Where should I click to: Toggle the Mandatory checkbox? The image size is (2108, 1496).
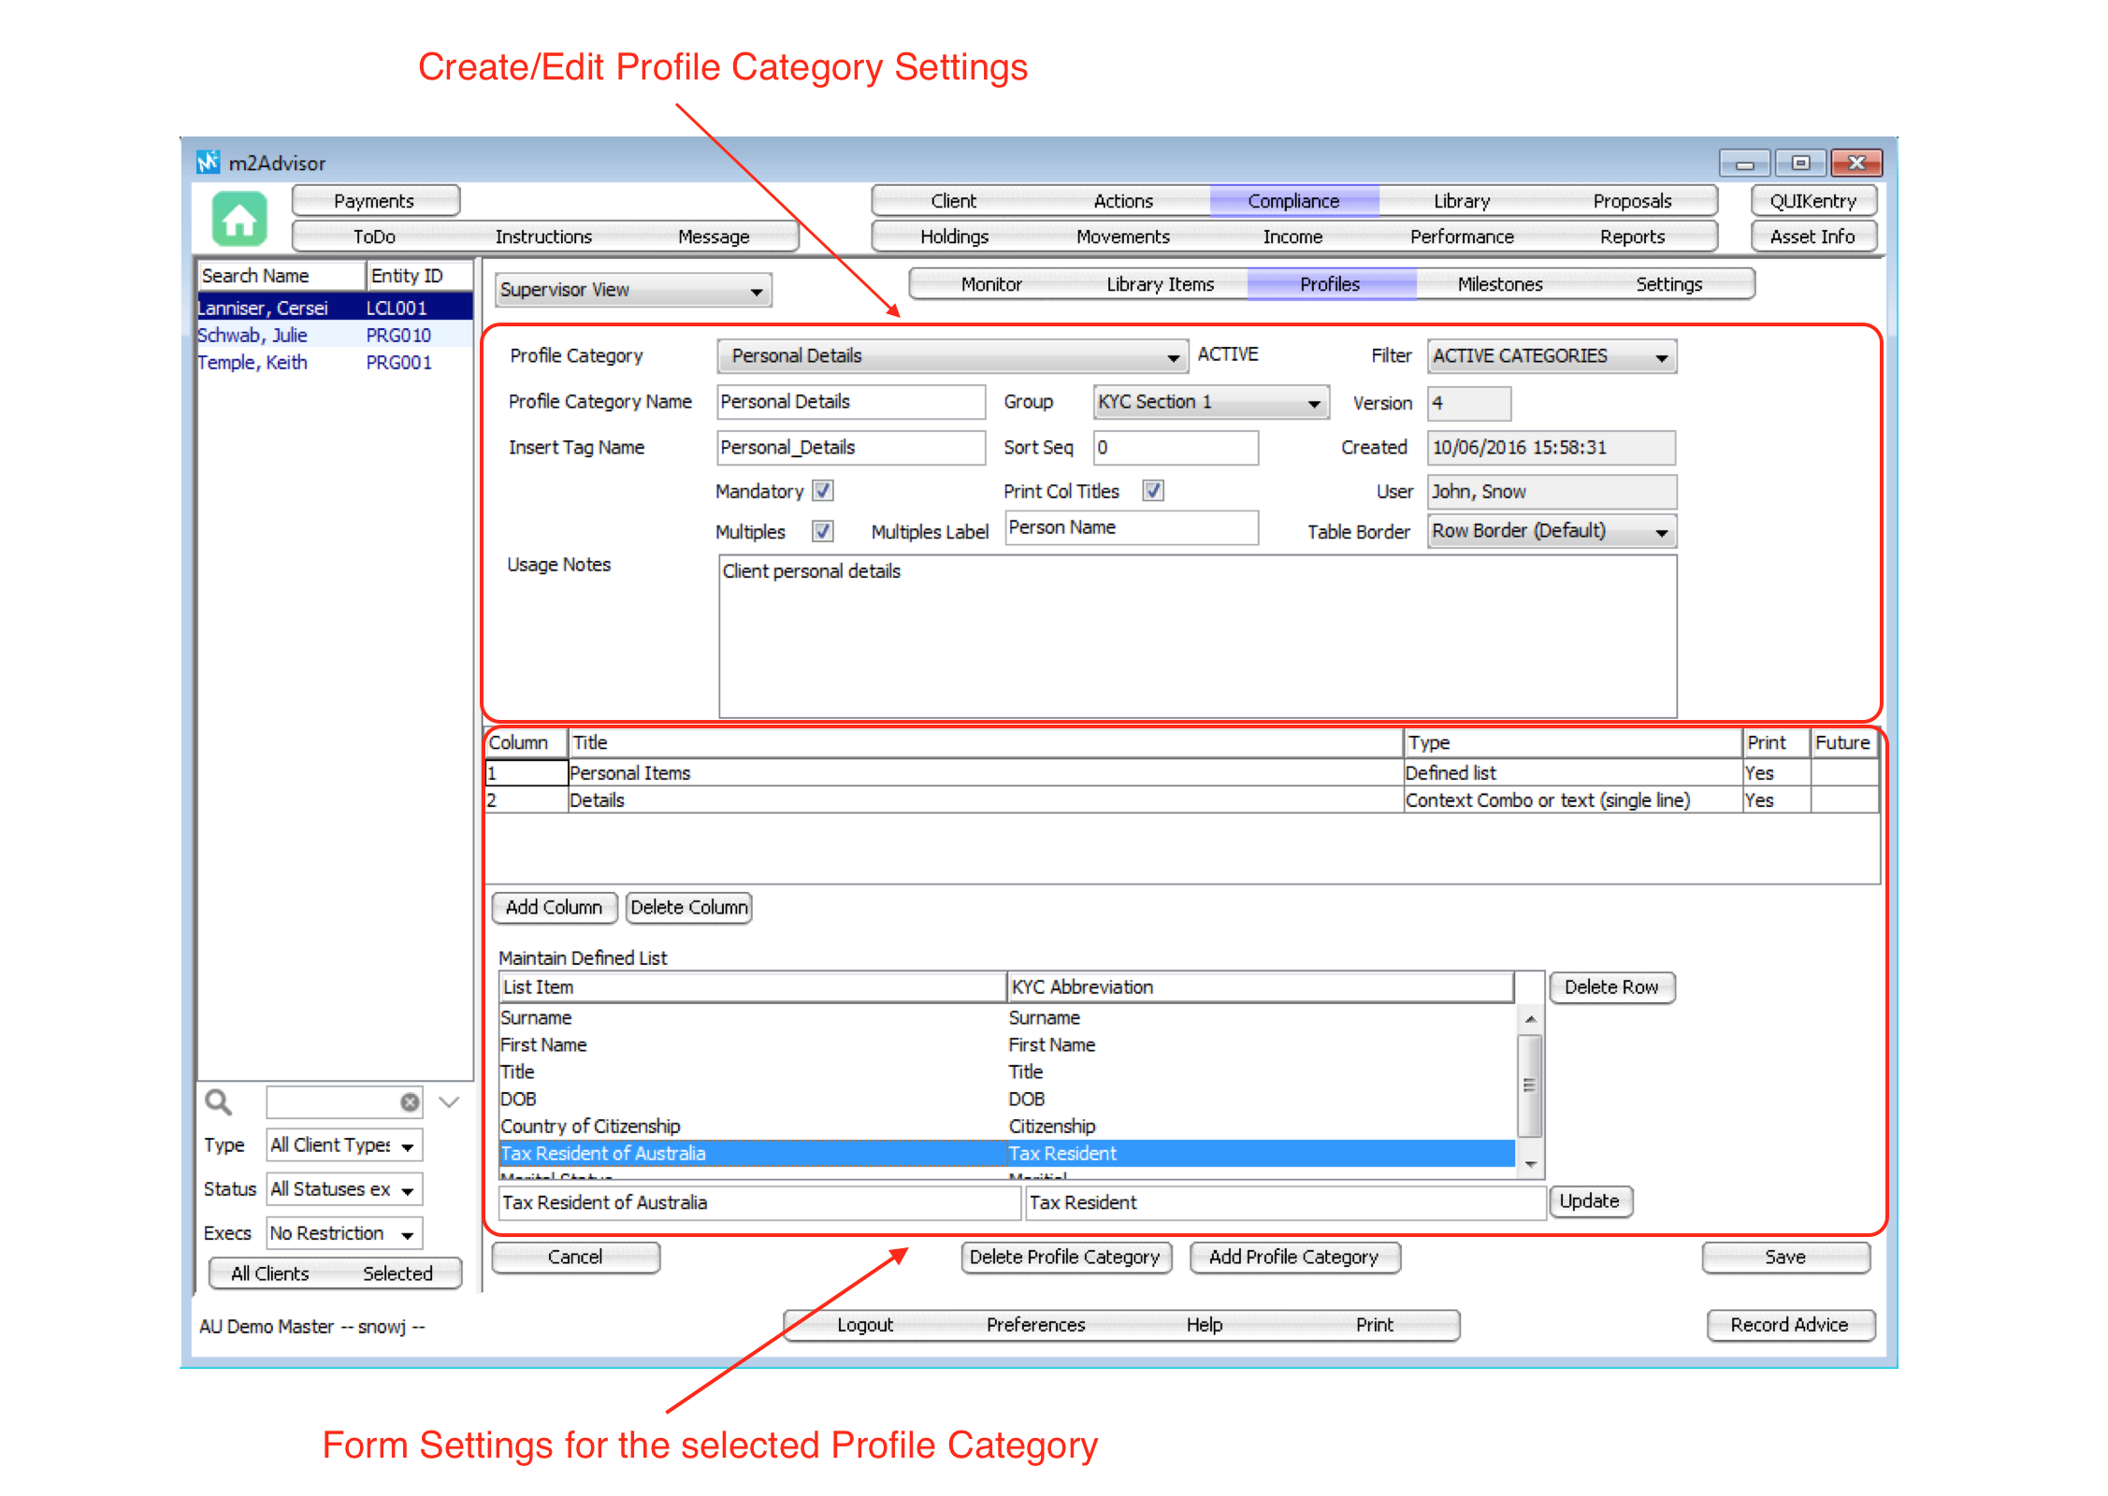tap(823, 491)
